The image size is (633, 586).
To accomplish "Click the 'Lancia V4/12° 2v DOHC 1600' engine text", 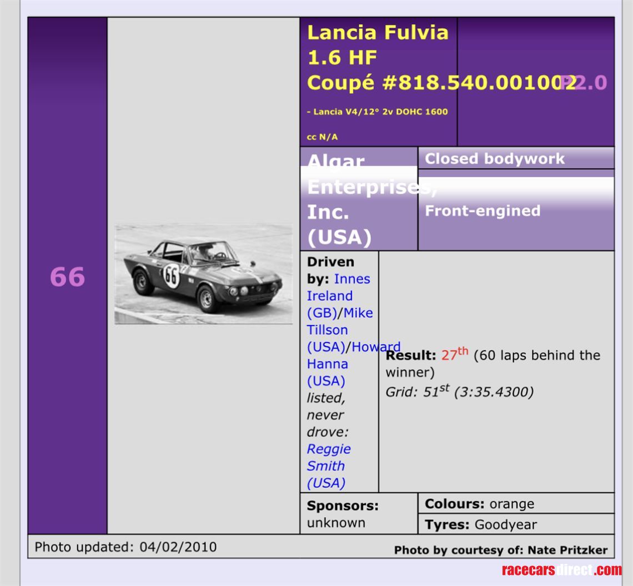I will [380, 112].
